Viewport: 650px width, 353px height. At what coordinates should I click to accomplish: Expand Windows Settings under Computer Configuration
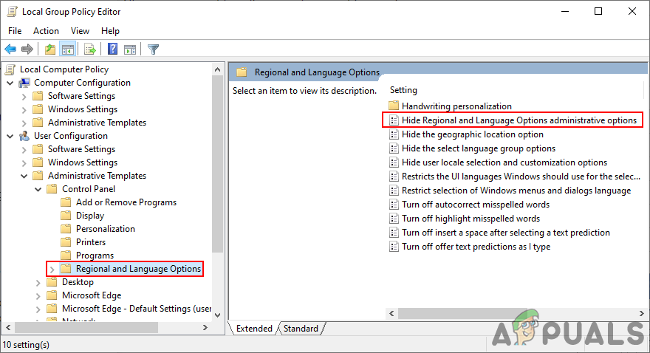pyautogui.click(x=24, y=110)
